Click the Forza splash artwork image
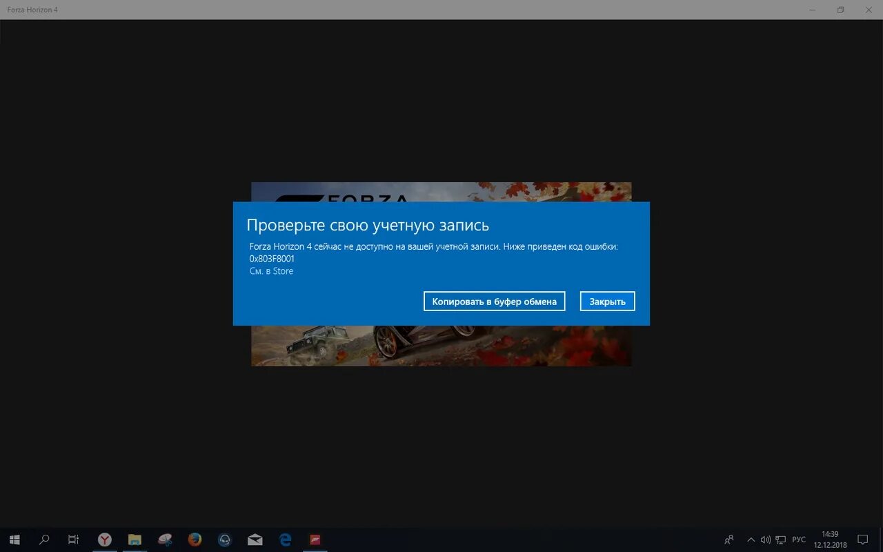 tap(441, 345)
